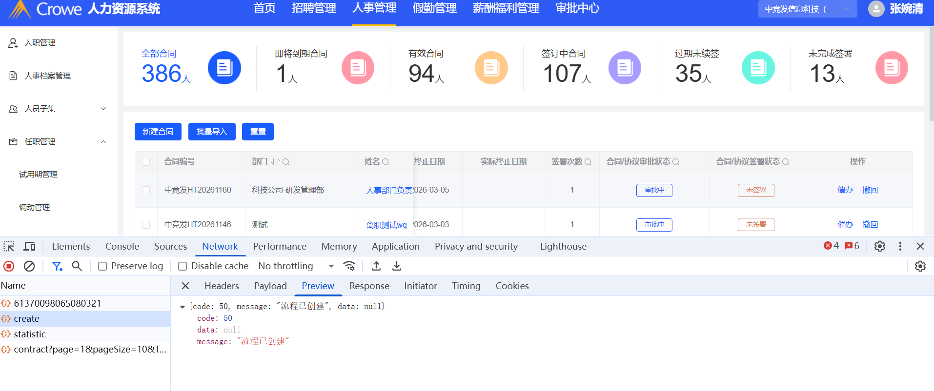This screenshot has width=934, height=391.
Task: Open the No throttling dropdown
Action: (296, 266)
